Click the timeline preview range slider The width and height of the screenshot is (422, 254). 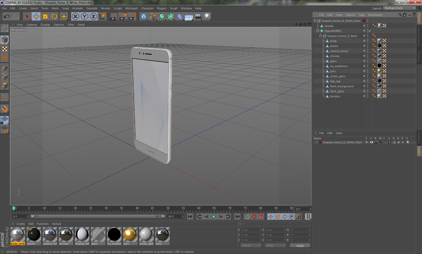[x=98, y=217]
